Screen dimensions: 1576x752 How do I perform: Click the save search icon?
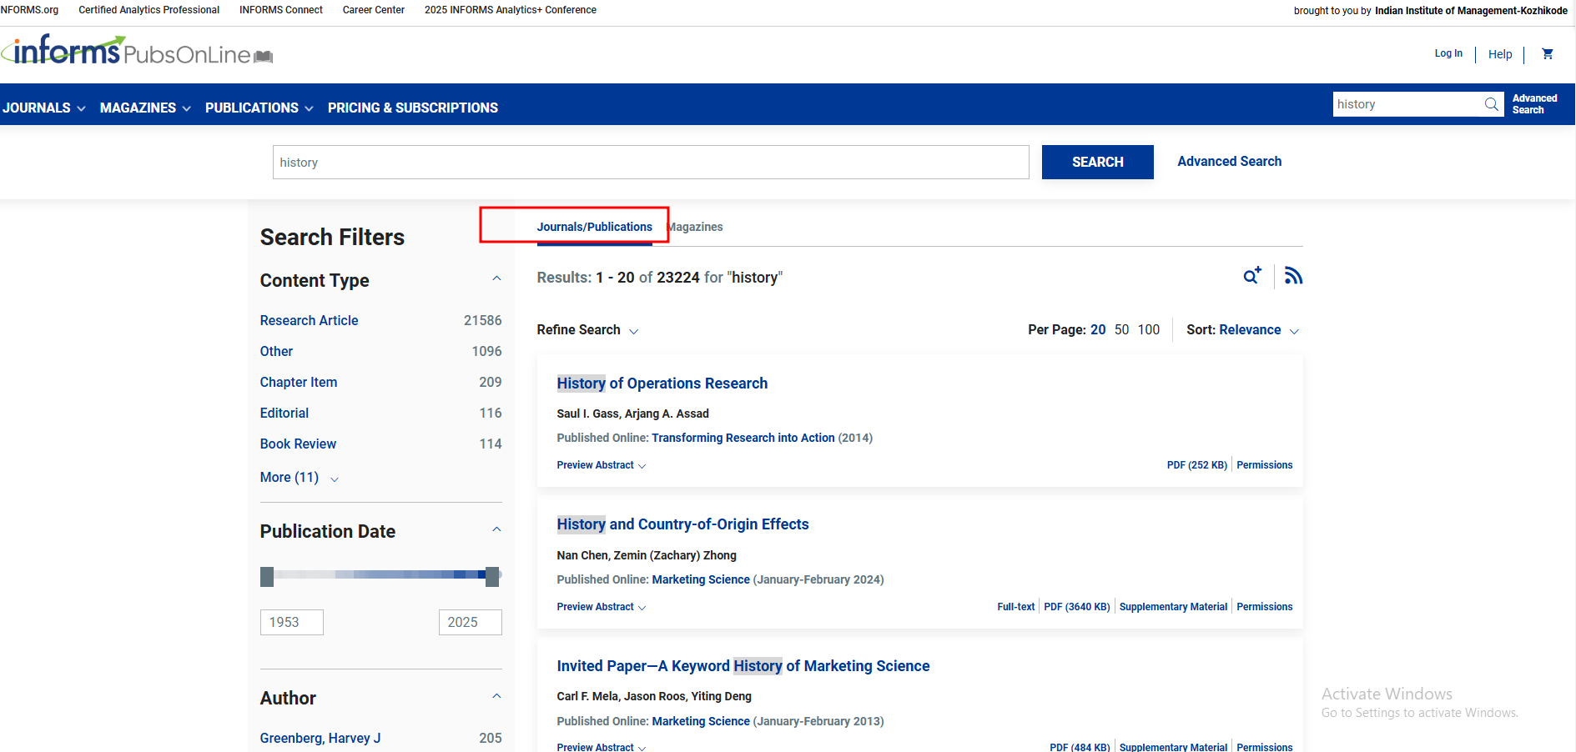pos(1251,276)
